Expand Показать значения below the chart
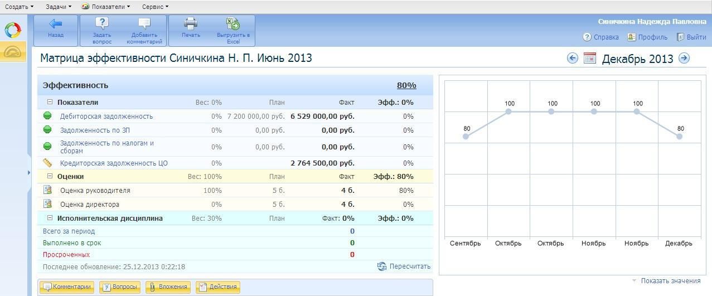The width and height of the screenshot is (712, 296). [x=670, y=281]
